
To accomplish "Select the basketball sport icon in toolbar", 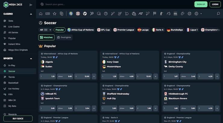I will pyautogui.click(x=105, y=14).
